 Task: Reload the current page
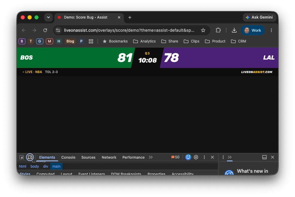[x=45, y=30]
